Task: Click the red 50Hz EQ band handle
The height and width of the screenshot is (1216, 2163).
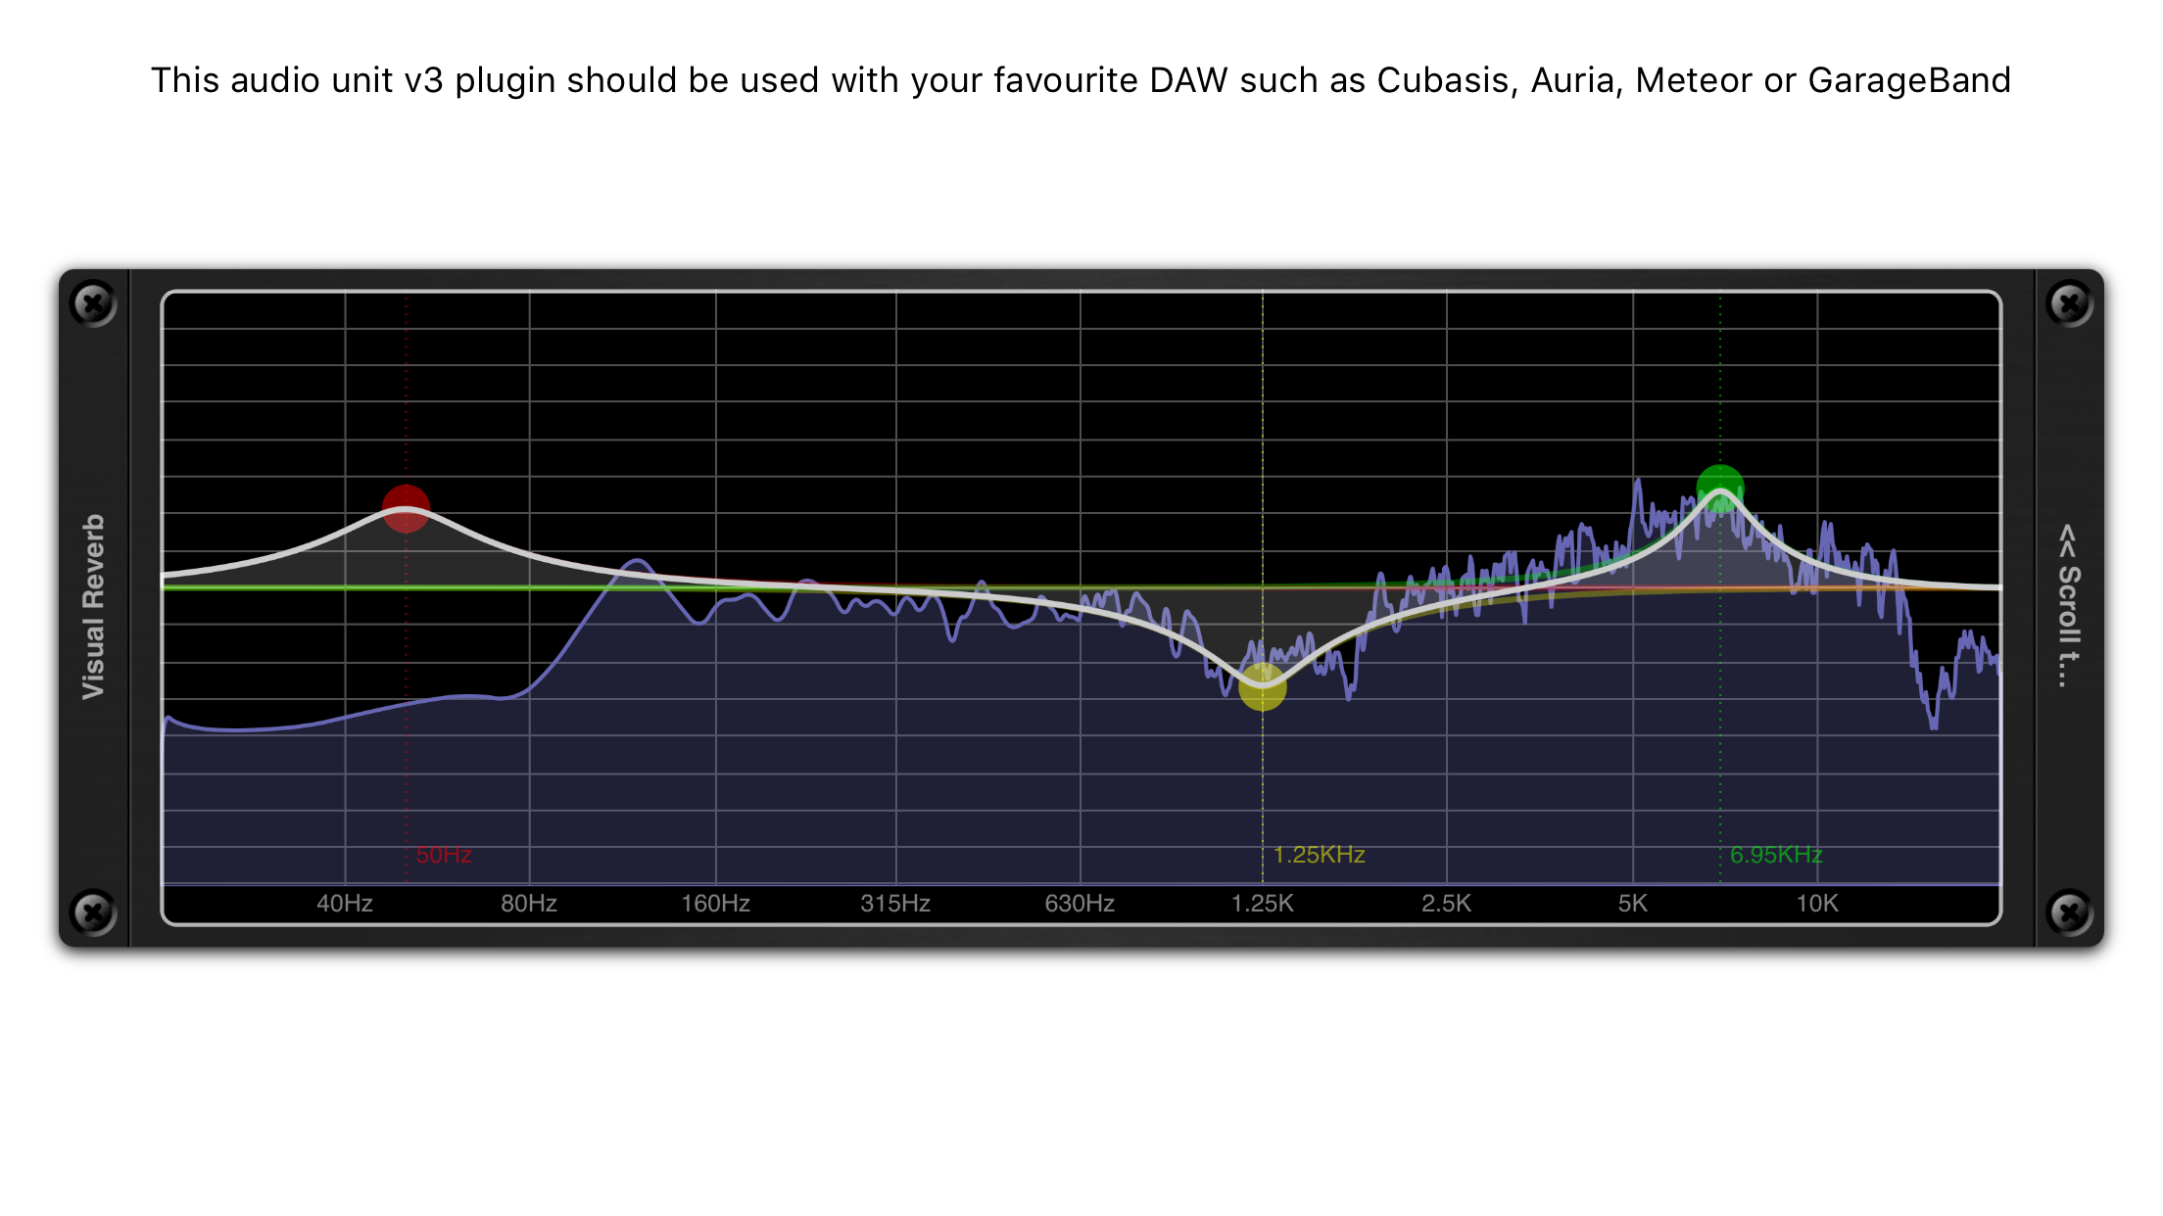Action: tap(406, 508)
